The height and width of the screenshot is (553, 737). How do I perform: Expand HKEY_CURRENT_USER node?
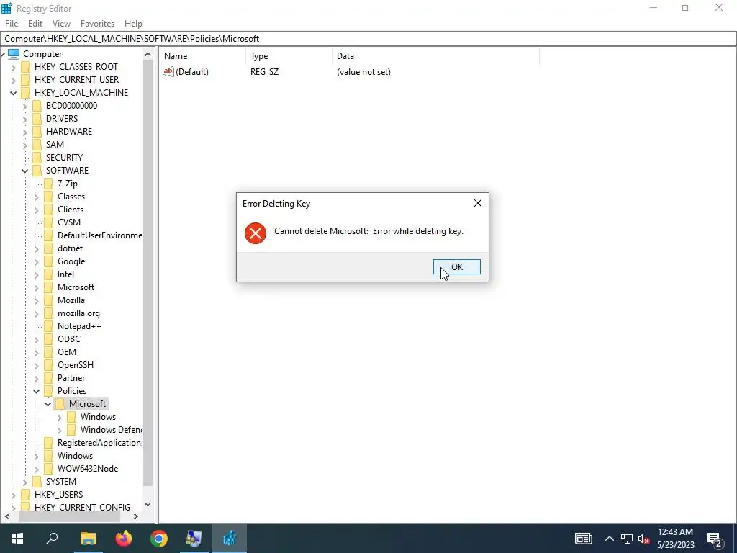pos(13,80)
